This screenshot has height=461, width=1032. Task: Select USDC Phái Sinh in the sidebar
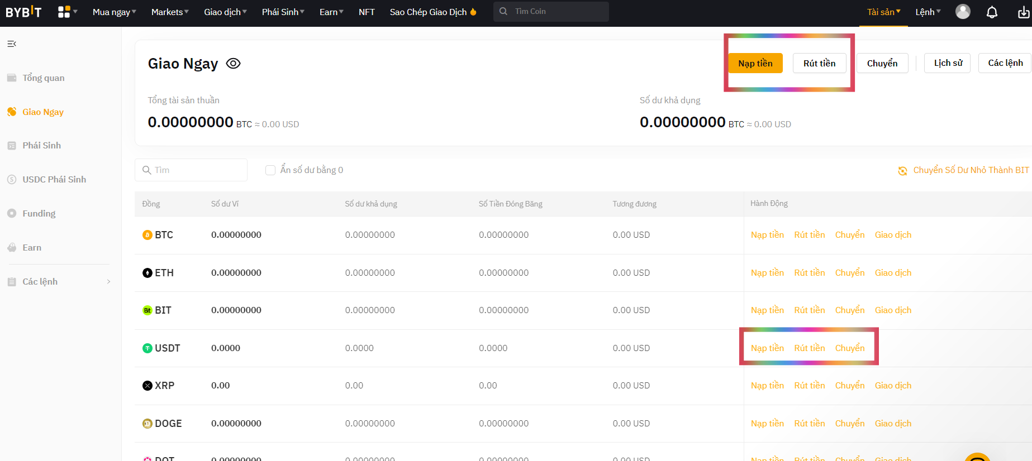54,179
